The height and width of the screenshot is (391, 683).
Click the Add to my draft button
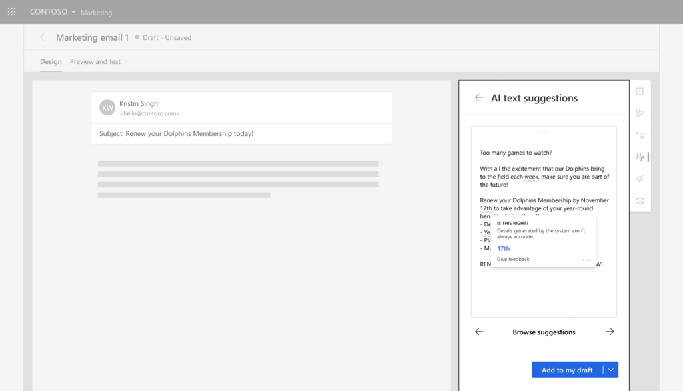567,370
